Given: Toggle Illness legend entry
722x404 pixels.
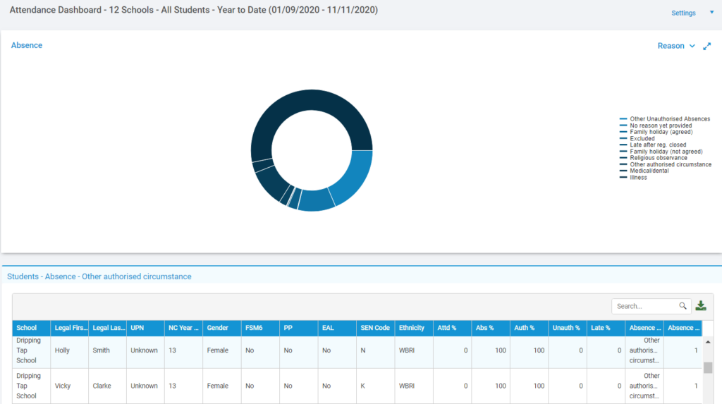Looking at the screenshot, I should 633,178.
